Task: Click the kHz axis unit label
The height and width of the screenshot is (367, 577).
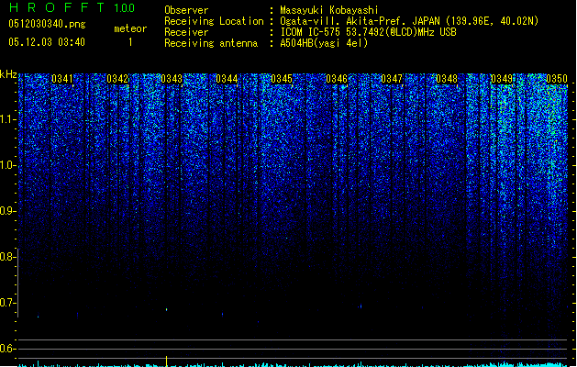Action: coord(8,74)
